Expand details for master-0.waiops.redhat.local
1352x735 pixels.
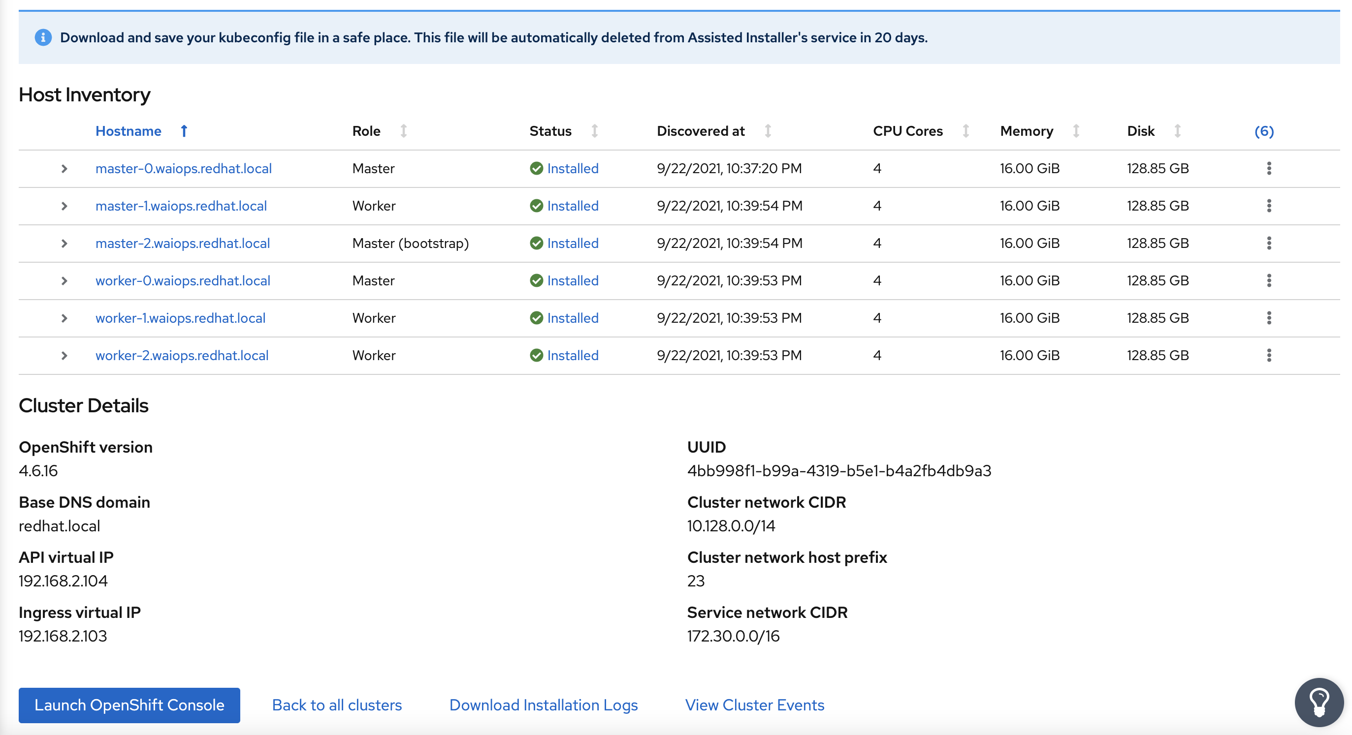tap(64, 169)
